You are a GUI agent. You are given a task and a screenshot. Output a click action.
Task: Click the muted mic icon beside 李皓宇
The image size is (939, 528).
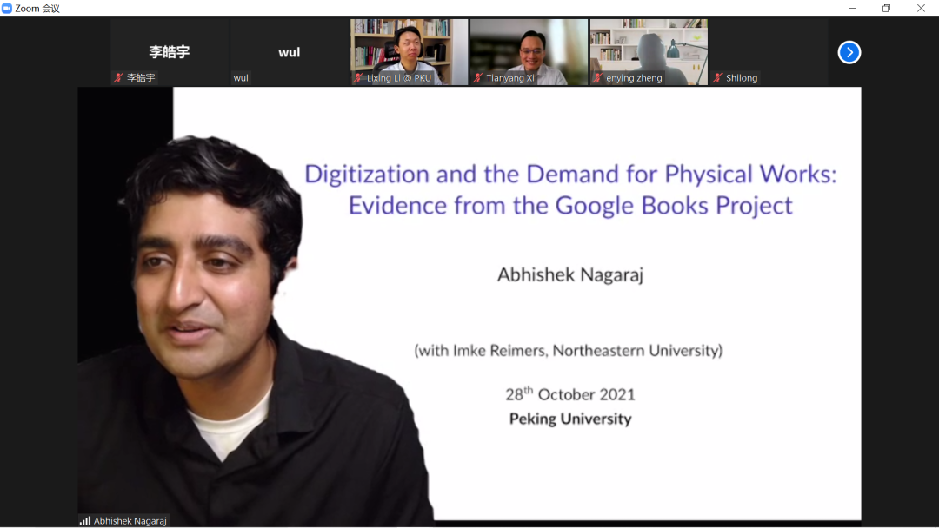pos(118,78)
